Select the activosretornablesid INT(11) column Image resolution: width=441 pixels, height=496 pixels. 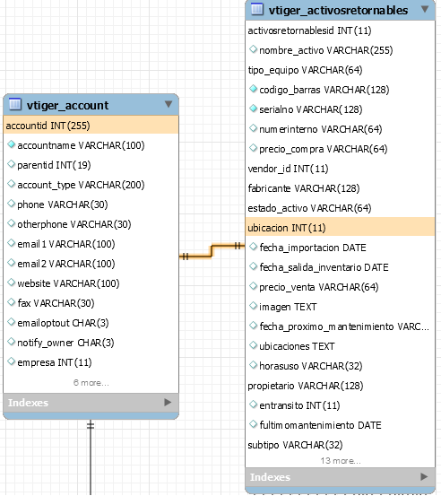pyautogui.click(x=340, y=30)
